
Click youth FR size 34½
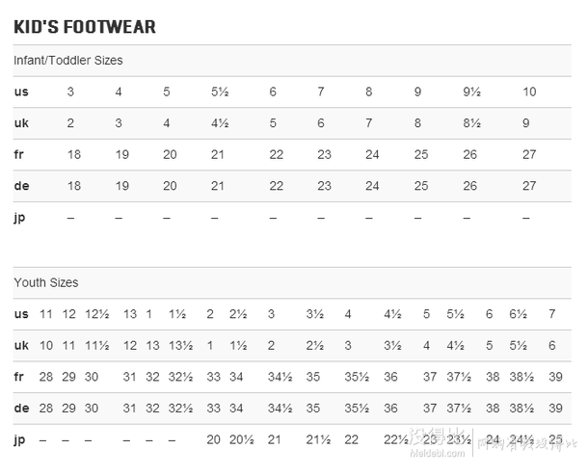pos(280,377)
